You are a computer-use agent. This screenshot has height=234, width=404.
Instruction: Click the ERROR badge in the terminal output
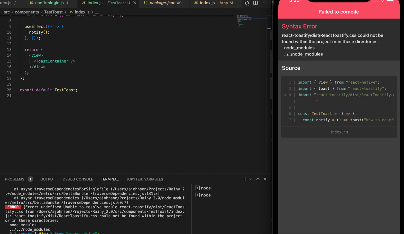(13, 207)
